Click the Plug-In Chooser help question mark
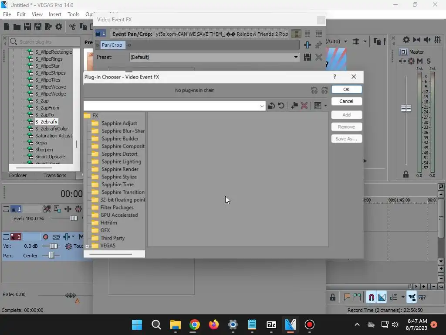The image size is (446, 335). (334, 77)
